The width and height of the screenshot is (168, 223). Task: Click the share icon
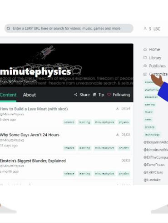tap(75, 95)
